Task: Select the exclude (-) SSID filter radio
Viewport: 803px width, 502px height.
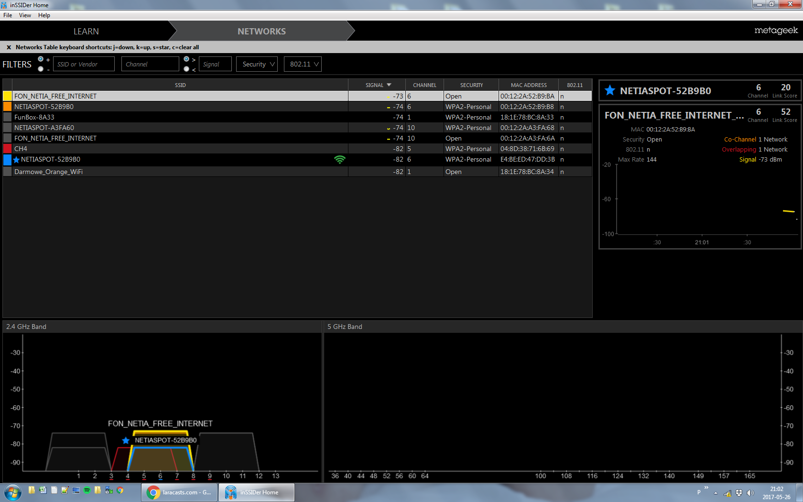Action: [41, 69]
